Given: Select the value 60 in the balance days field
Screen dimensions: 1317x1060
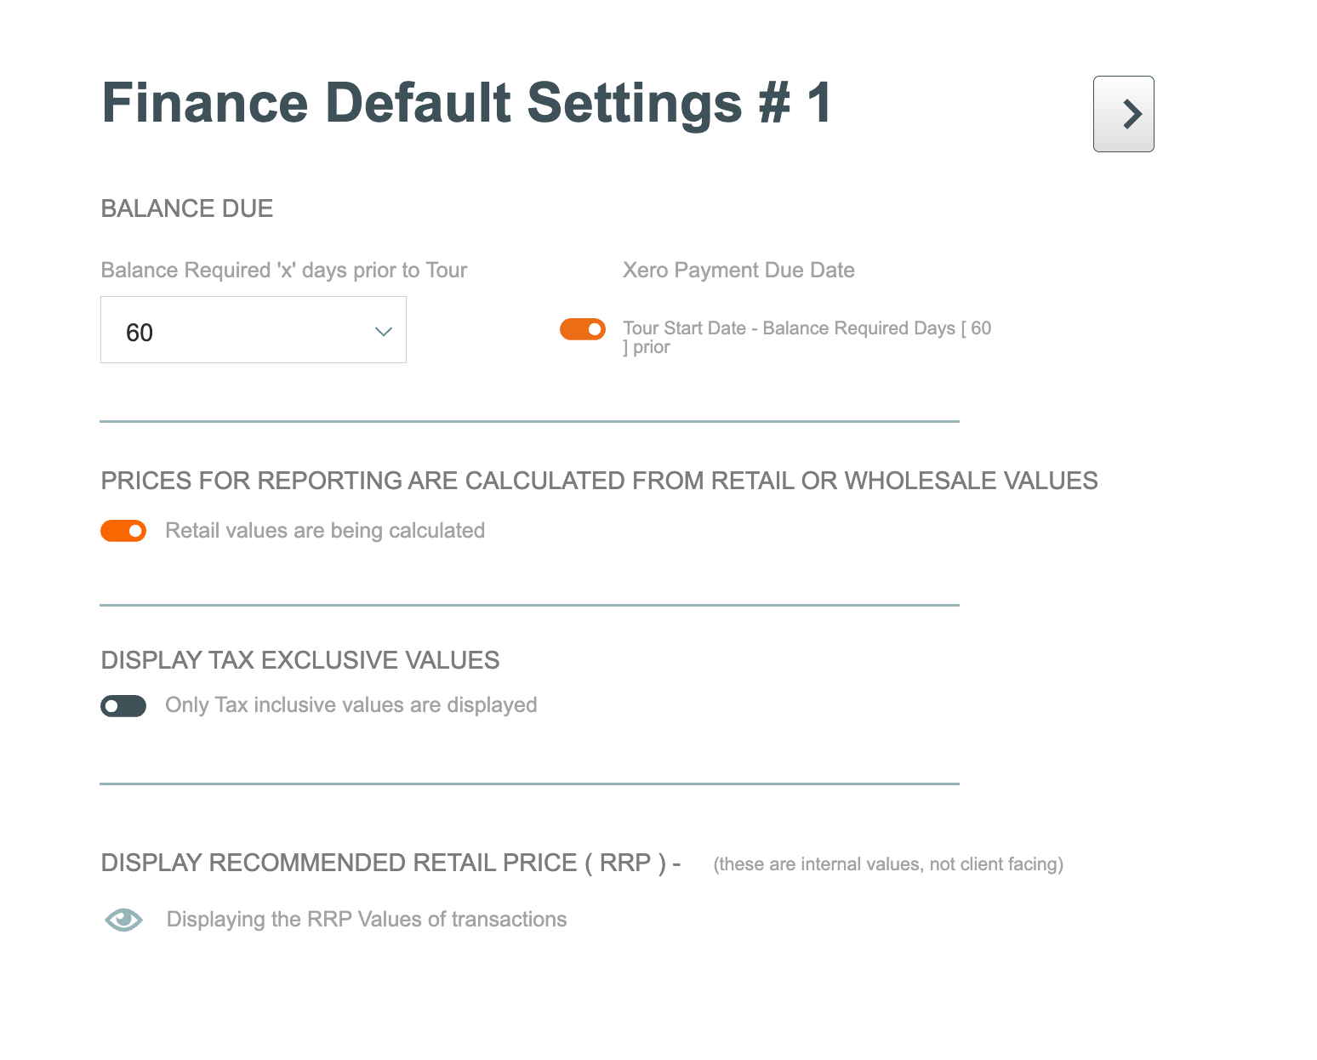Looking at the screenshot, I should click(x=140, y=333).
